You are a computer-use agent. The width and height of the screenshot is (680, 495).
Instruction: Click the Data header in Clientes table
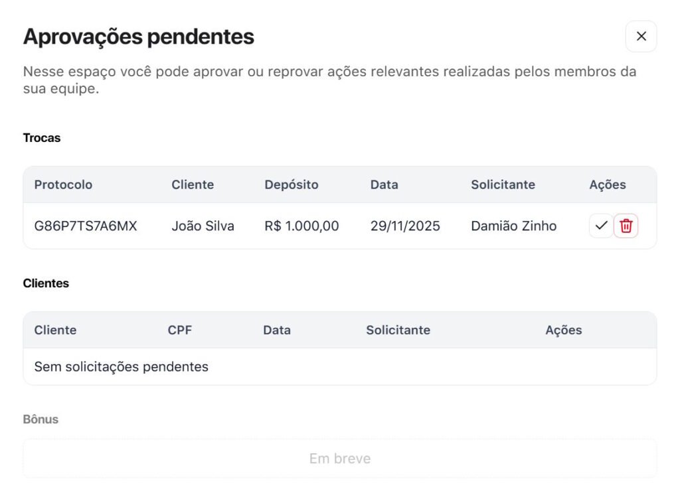click(276, 330)
